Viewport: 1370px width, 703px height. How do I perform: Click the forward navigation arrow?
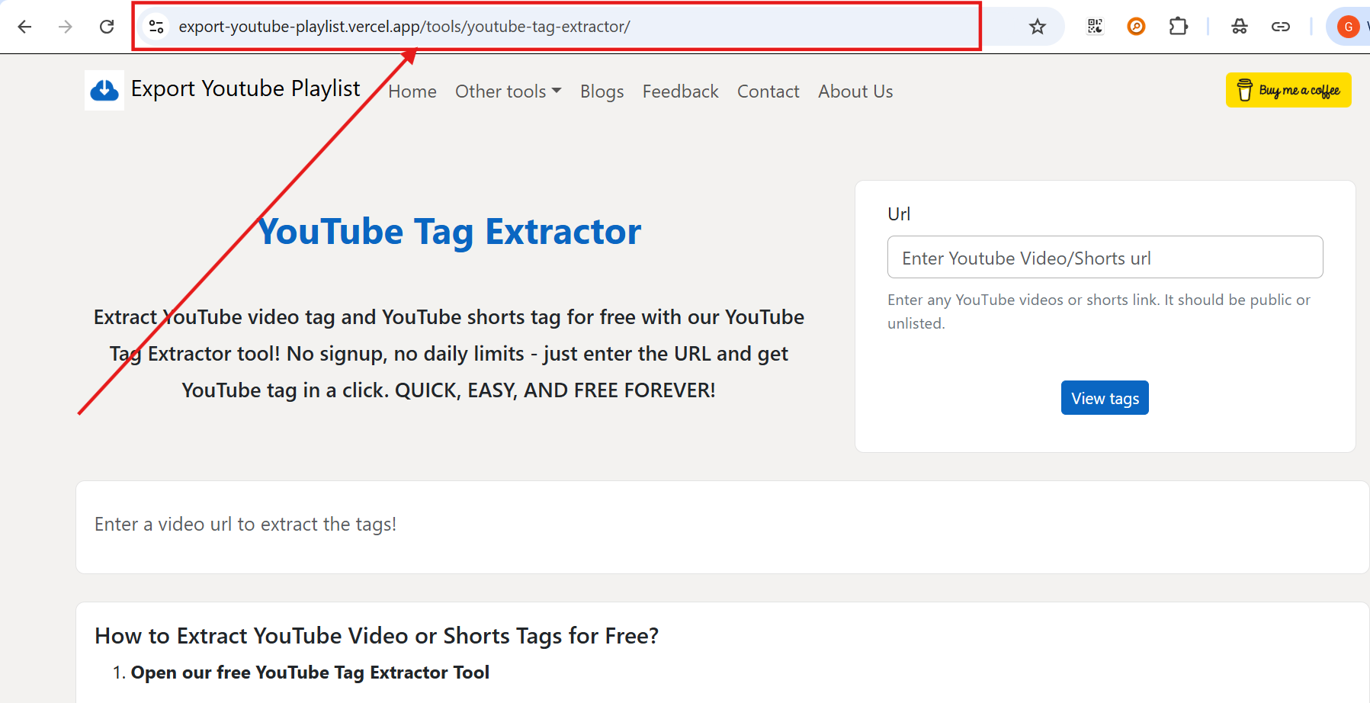[66, 25]
